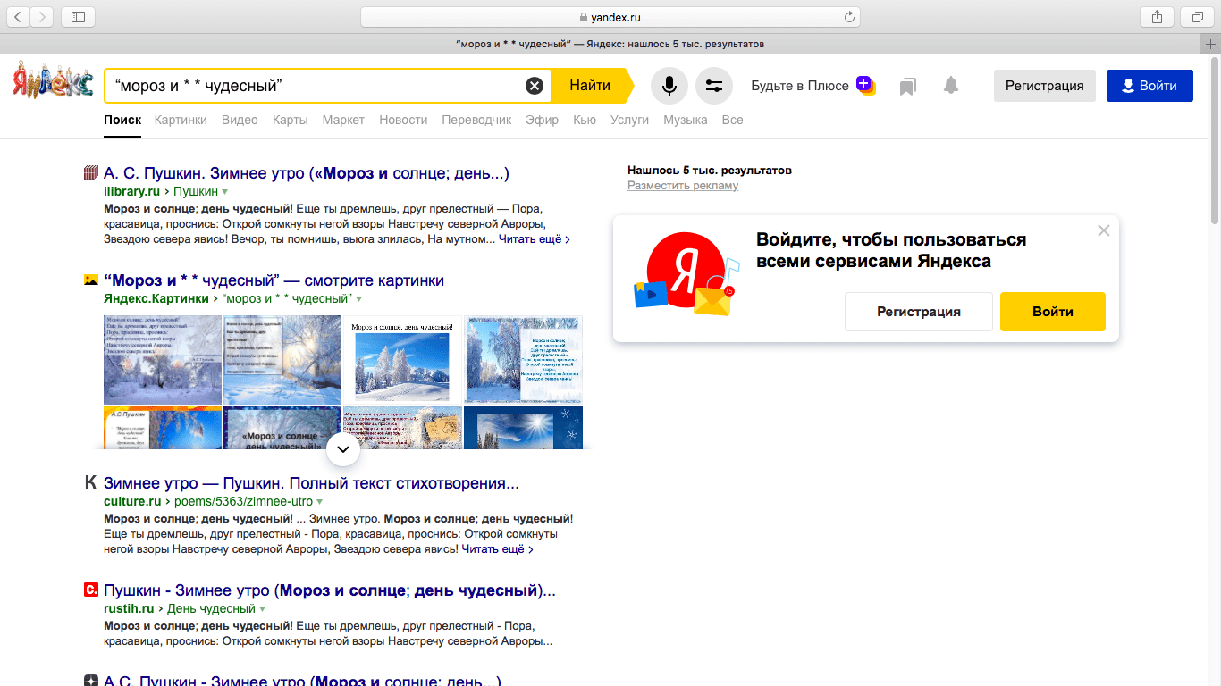Open dropdown arrow beside rustih.ru День чудесный
The image size is (1221, 686).
click(x=263, y=609)
